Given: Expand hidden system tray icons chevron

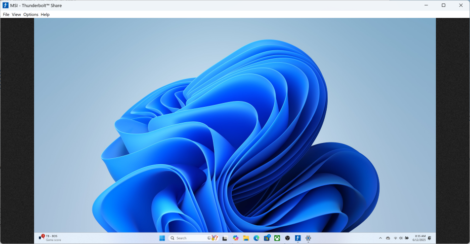Looking at the screenshot, I should (x=381, y=238).
